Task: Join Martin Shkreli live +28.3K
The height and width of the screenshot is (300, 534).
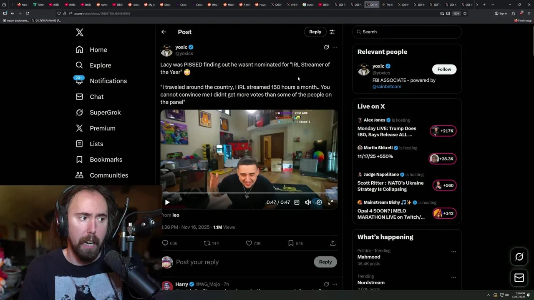Action: (x=443, y=159)
